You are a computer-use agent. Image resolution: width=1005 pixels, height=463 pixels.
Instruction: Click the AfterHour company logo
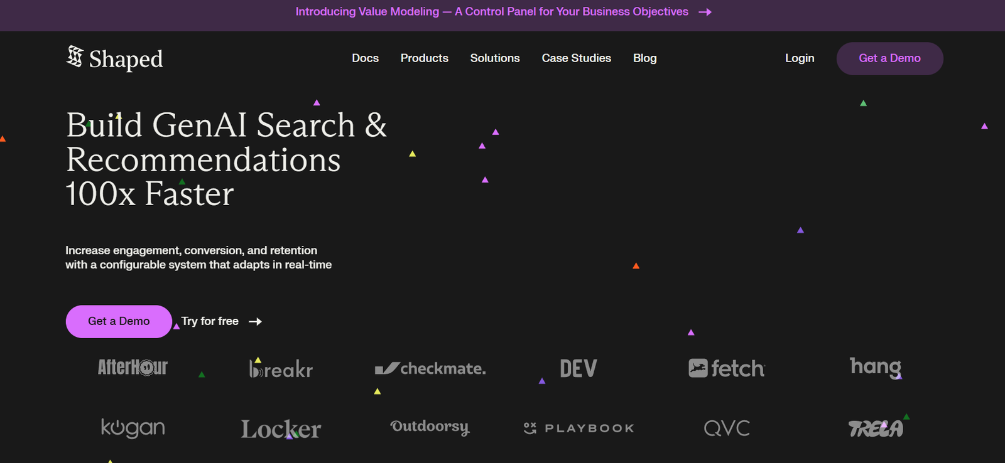[x=133, y=368]
